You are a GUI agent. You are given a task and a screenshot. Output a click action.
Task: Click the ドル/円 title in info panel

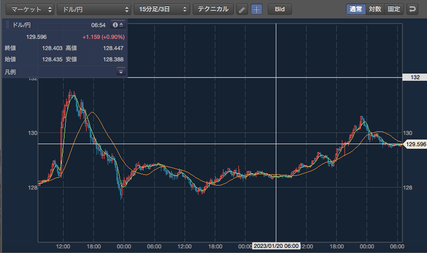22,25
